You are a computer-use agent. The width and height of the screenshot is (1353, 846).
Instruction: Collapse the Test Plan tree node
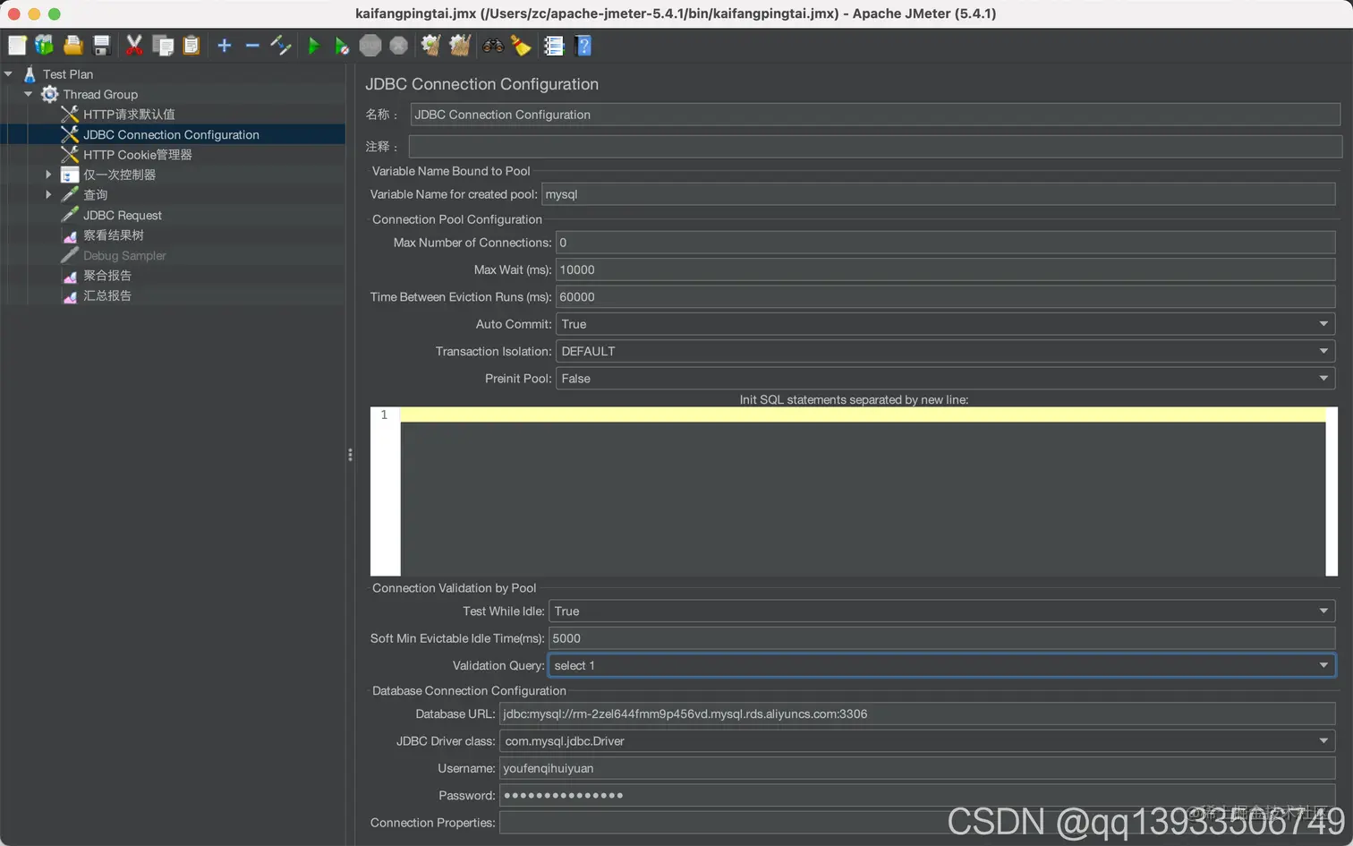8,74
